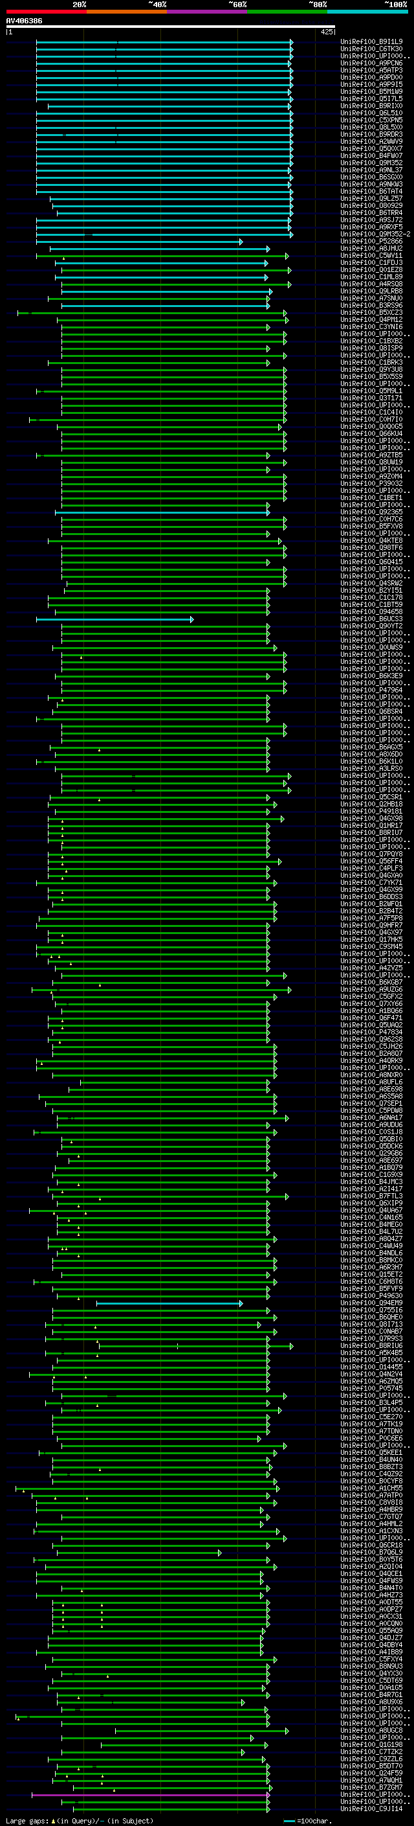Click hit label UniRef100_Q6CR18
Screen dimensions: 414x1826
pos(371,1545)
